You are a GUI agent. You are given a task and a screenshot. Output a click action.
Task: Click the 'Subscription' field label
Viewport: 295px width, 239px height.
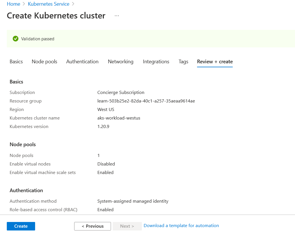coord(22,93)
